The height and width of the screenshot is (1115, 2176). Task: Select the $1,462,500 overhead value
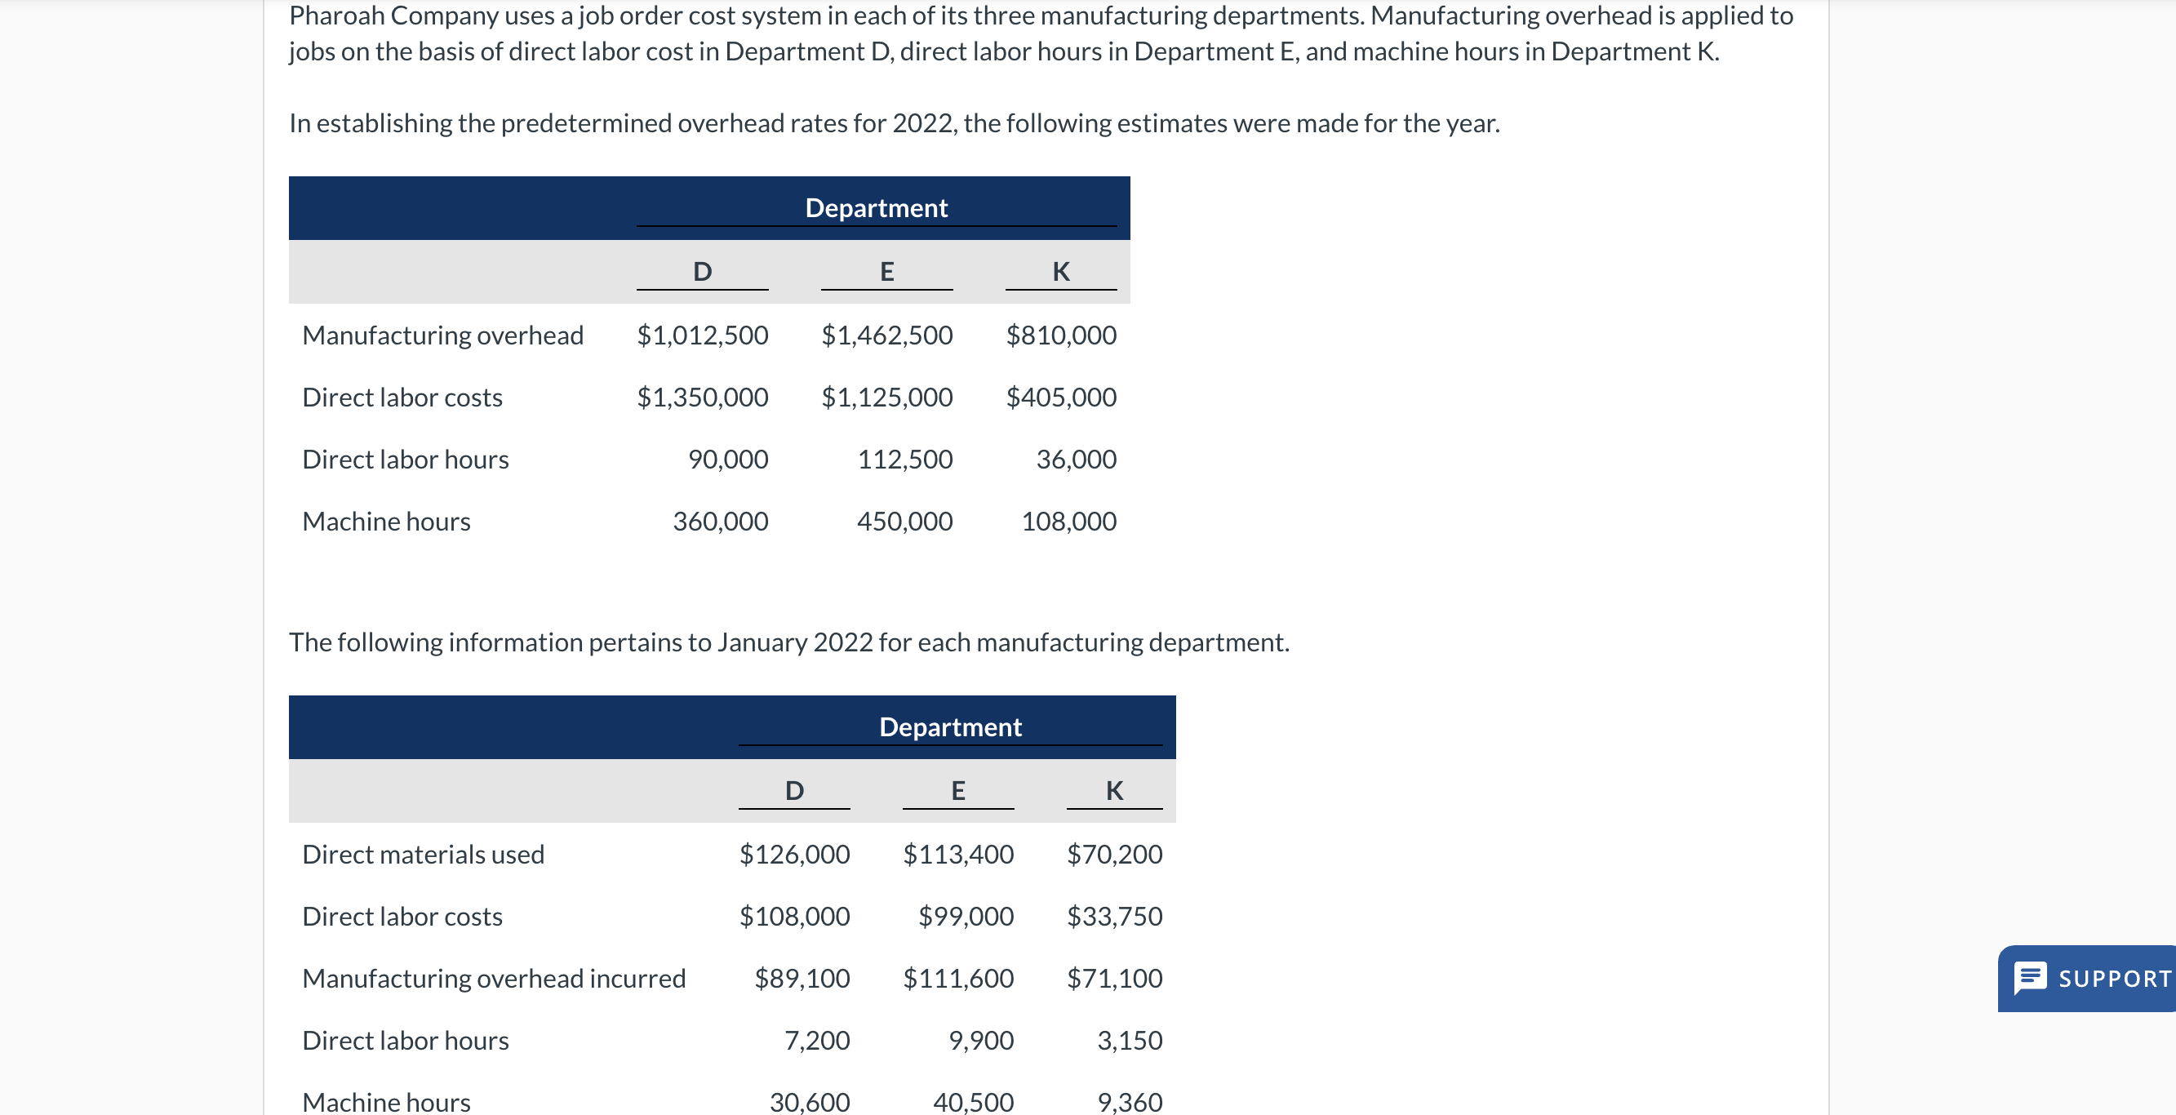pos(886,335)
